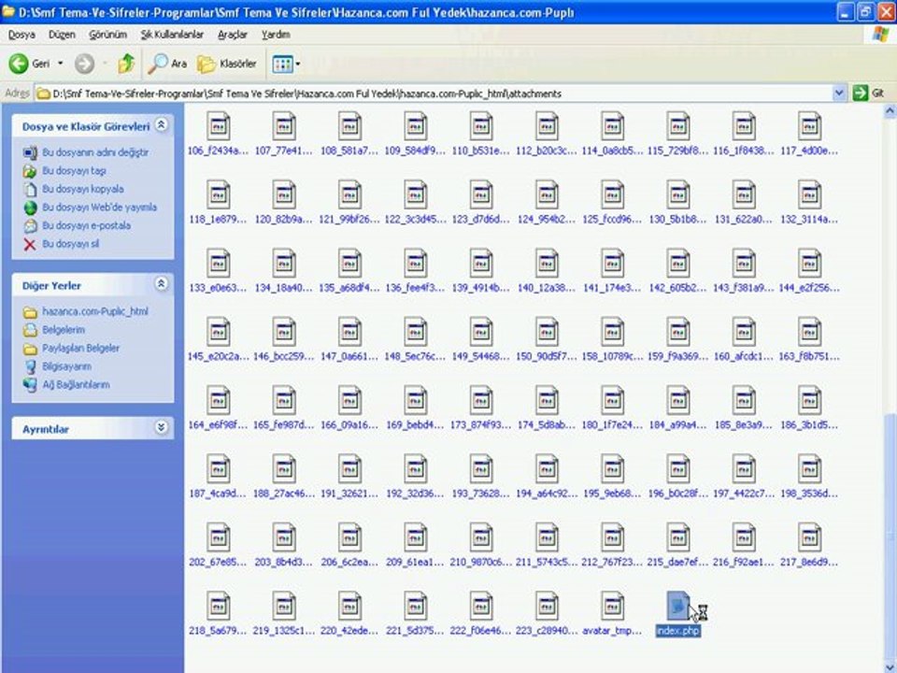Select file 106_f2434a icon
This screenshot has width=897, height=673.
pos(218,126)
